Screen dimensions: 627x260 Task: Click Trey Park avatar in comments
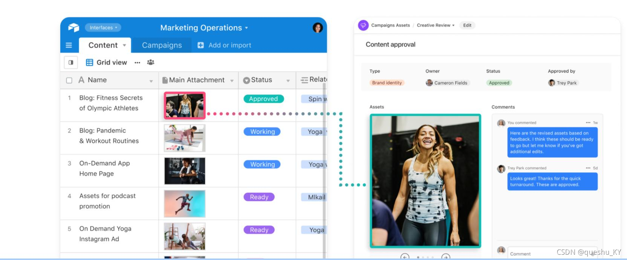(501, 169)
